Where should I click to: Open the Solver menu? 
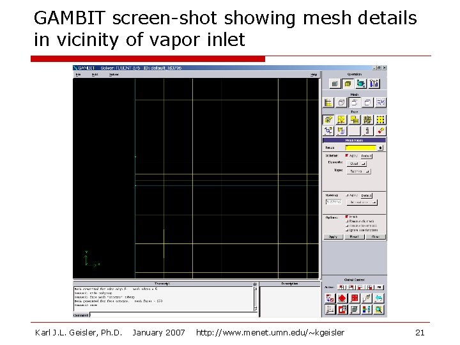tap(114, 75)
